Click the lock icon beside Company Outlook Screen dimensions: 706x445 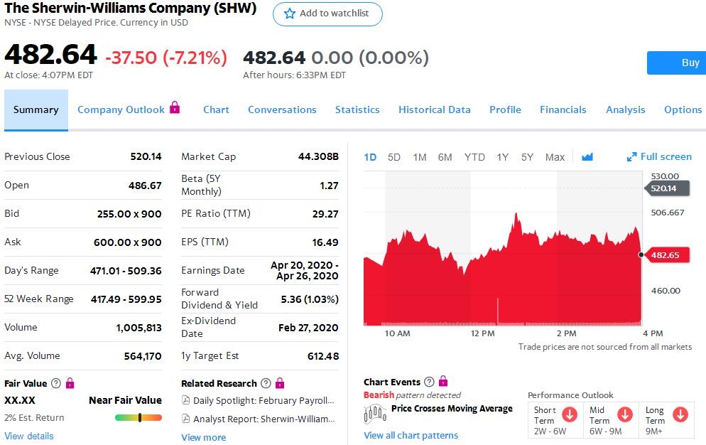pos(175,108)
